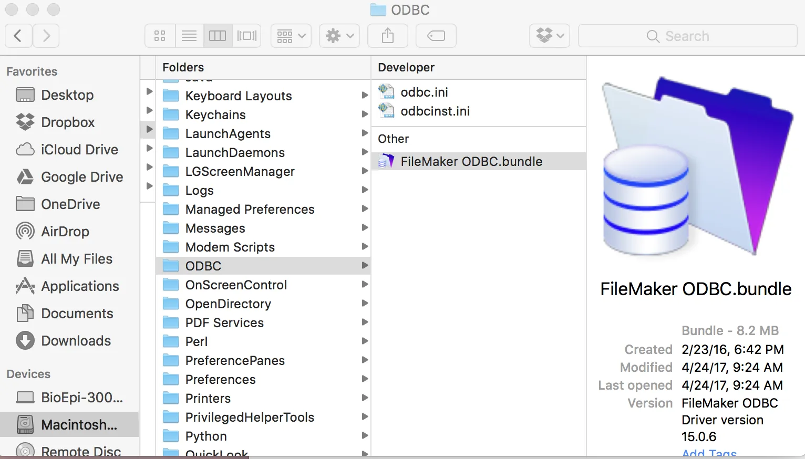Expand the Managed Preferences folder arrow
805x459 pixels.
pyautogui.click(x=365, y=208)
